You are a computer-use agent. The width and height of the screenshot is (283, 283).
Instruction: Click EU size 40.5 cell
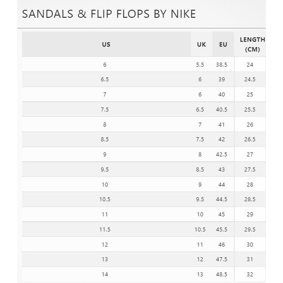pyautogui.click(x=222, y=109)
